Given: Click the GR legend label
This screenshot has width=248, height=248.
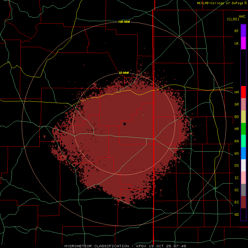Looking at the screenshot, I should (236, 104).
